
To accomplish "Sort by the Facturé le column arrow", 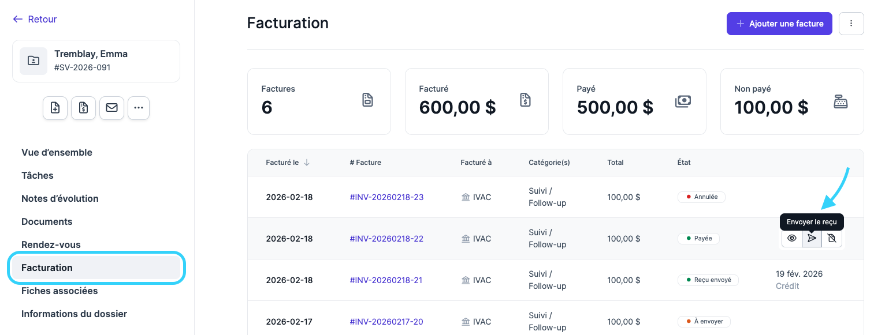I will point(307,163).
